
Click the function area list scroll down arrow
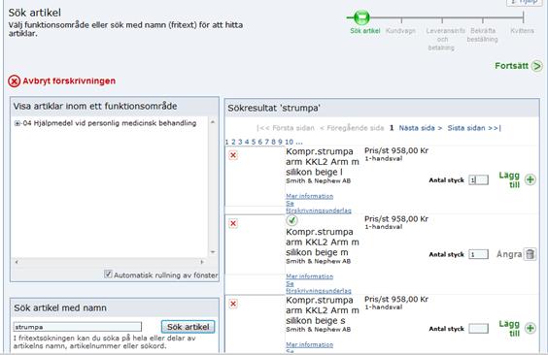[x=213, y=252]
